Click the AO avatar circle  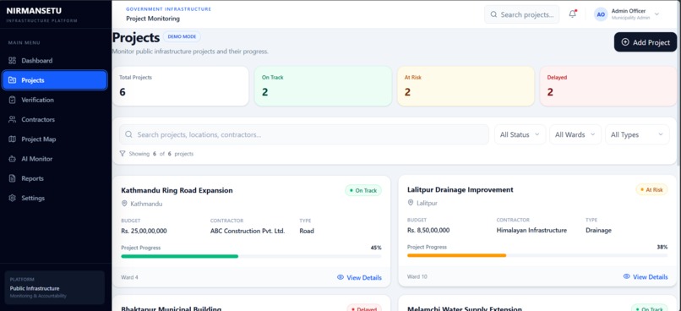click(x=601, y=14)
